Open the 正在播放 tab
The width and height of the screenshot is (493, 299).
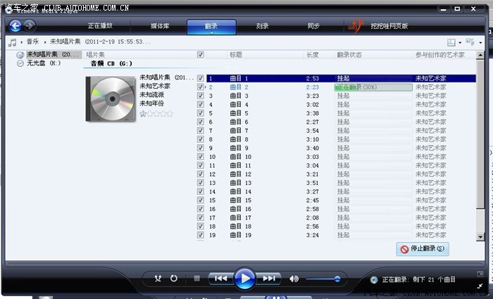pyautogui.click(x=100, y=26)
